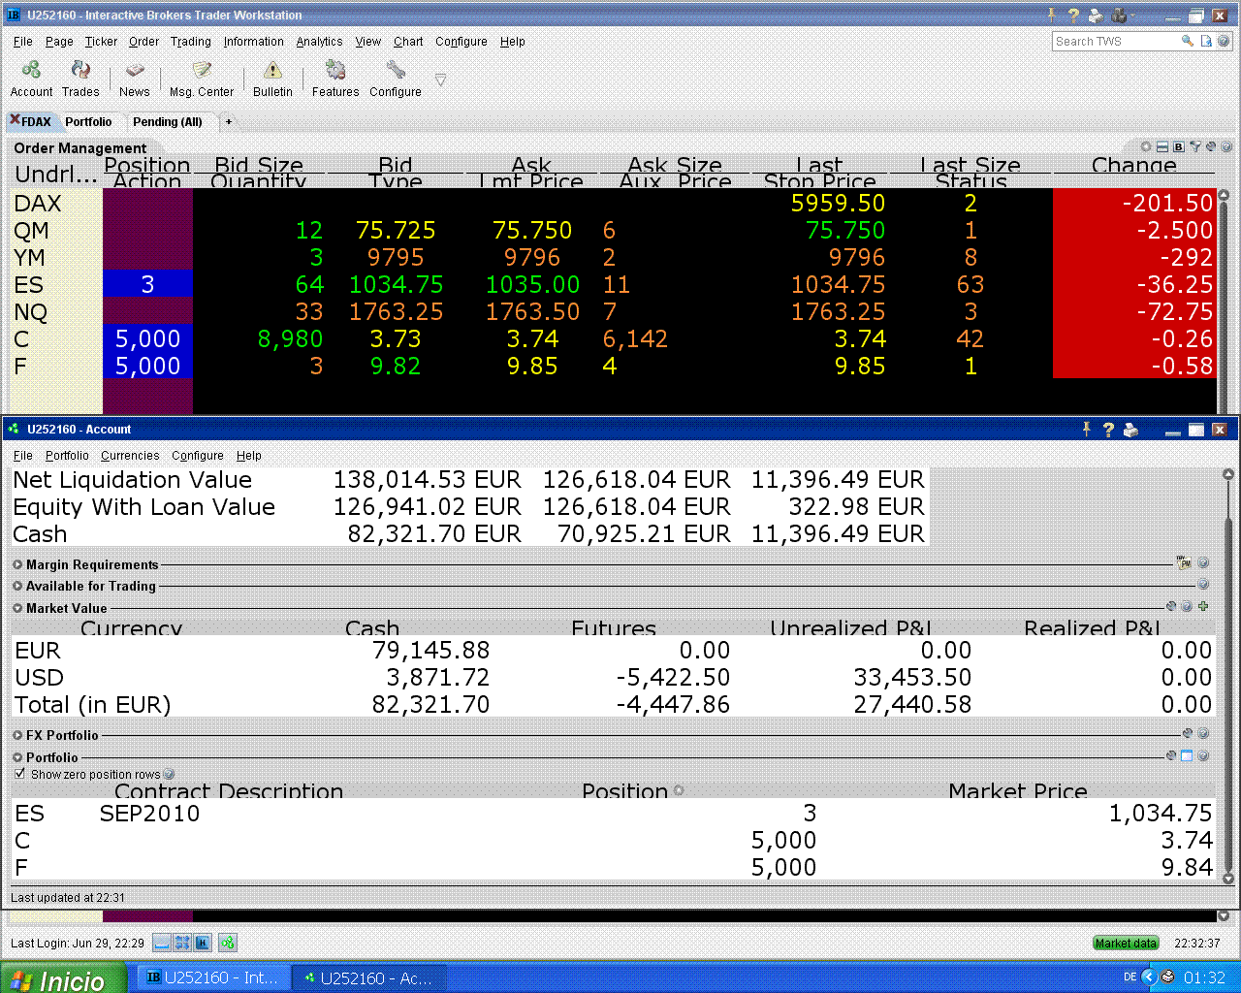
Task: Click the red Change cell for DAX
Action: click(x=1133, y=204)
